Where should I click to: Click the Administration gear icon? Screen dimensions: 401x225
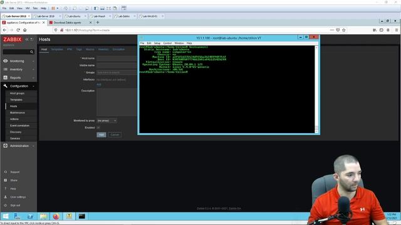(x=6, y=146)
